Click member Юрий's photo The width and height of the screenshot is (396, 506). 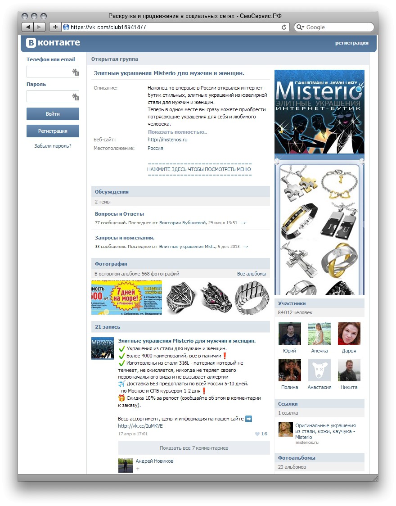pyautogui.click(x=290, y=334)
